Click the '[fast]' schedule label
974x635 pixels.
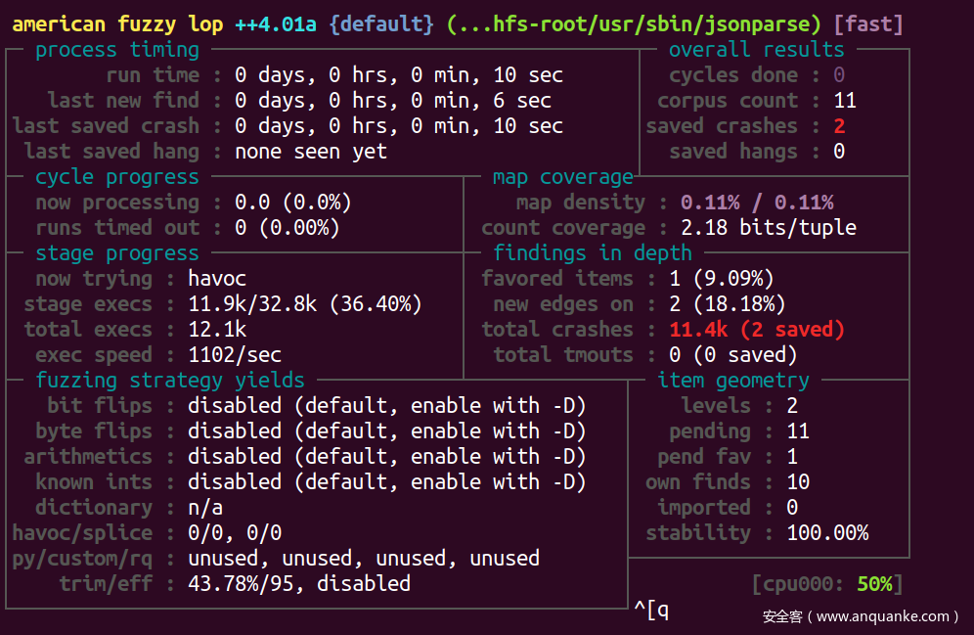pos(868,24)
